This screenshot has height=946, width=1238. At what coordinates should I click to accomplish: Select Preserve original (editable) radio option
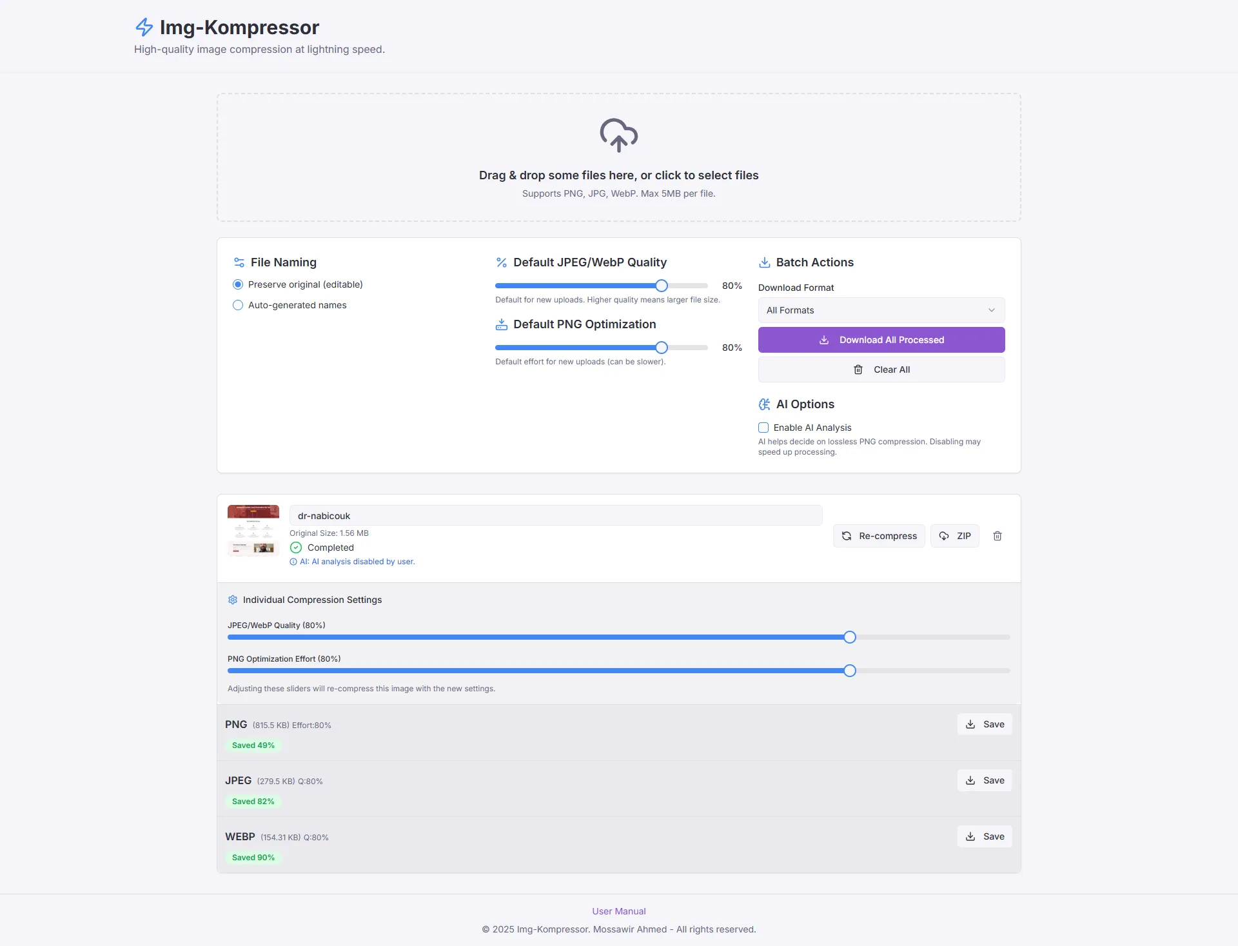point(238,284)
